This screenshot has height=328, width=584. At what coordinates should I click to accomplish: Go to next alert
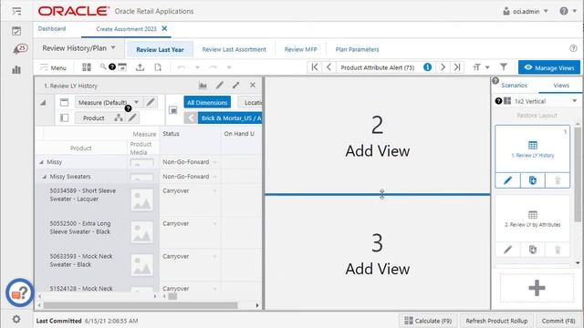[x=443, y=67]
